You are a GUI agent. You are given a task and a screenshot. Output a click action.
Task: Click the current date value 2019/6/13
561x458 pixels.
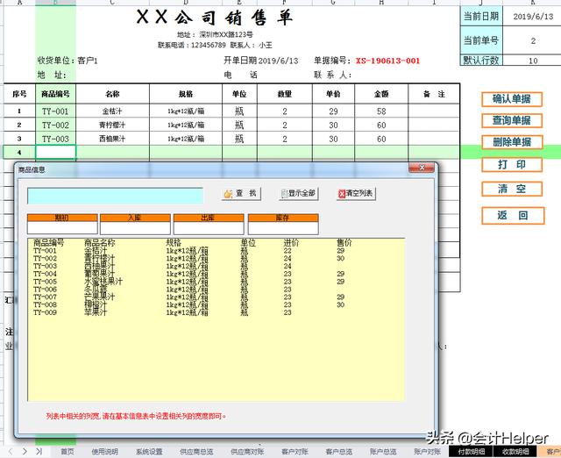coord(533,16)
